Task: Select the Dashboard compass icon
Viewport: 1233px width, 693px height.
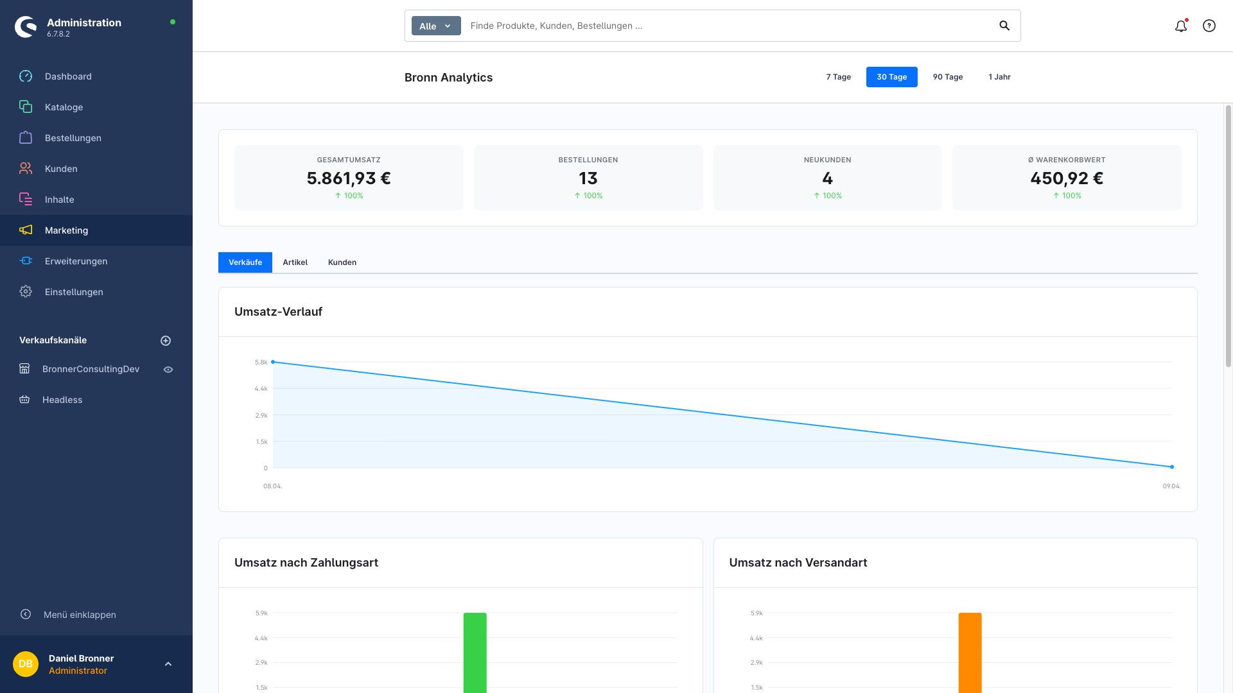Action: click(26, 76)
